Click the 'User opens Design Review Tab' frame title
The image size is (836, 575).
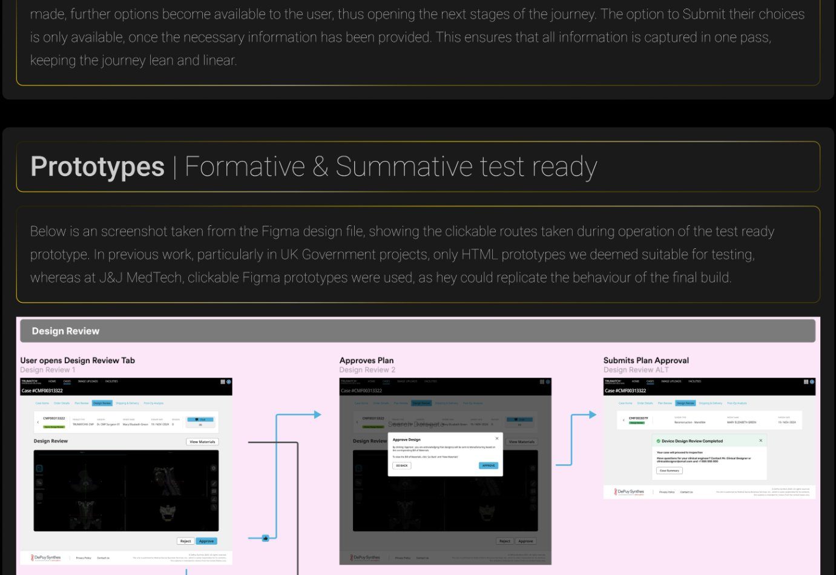pyautogui.click(x=77, y=360)
